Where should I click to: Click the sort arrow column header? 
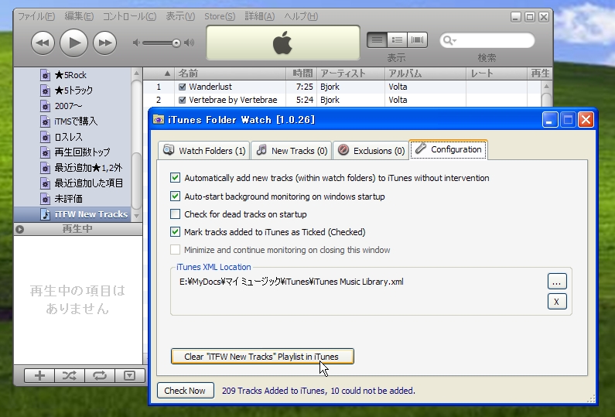pos(159,73)
